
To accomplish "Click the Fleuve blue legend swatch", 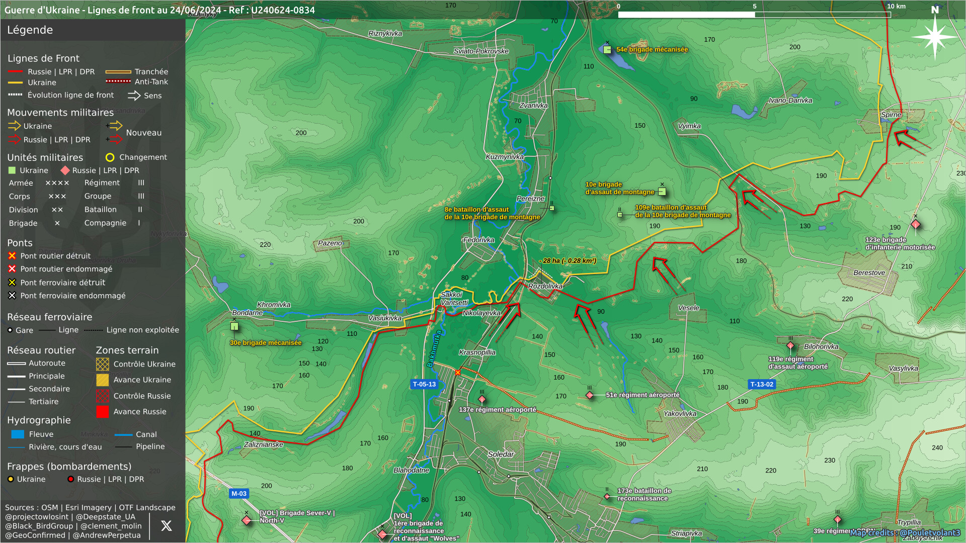I will pos(18,434).
